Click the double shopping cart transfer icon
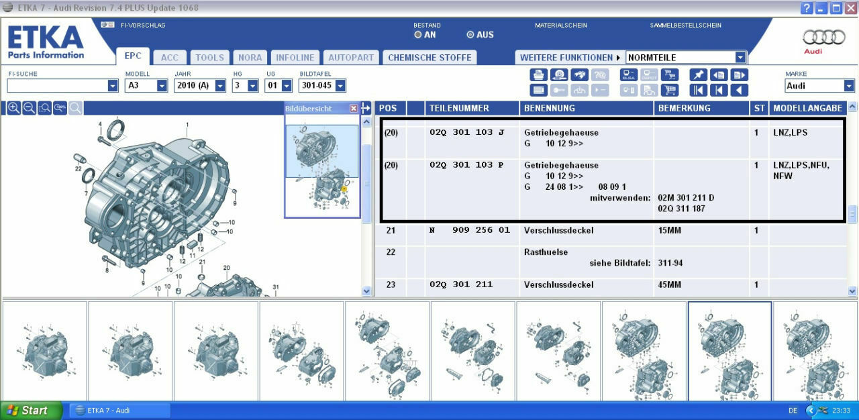Image resolution: width=859 pixels, height=420 pixels. (670, 75)
